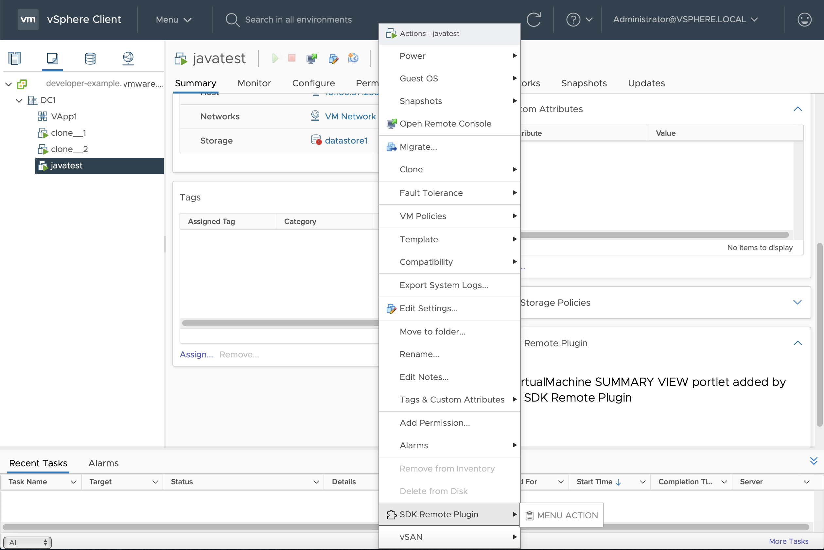Click the Migrate icon in actions menu
The height and width of the screenshot is (550, 824).
pos(391,146)
